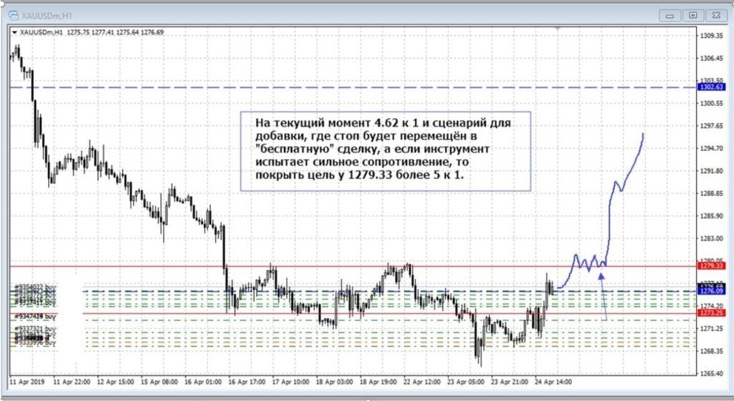Click the Russian text annotation box
The height and width of the screenshot is (401, 734).
pos(385,151)
